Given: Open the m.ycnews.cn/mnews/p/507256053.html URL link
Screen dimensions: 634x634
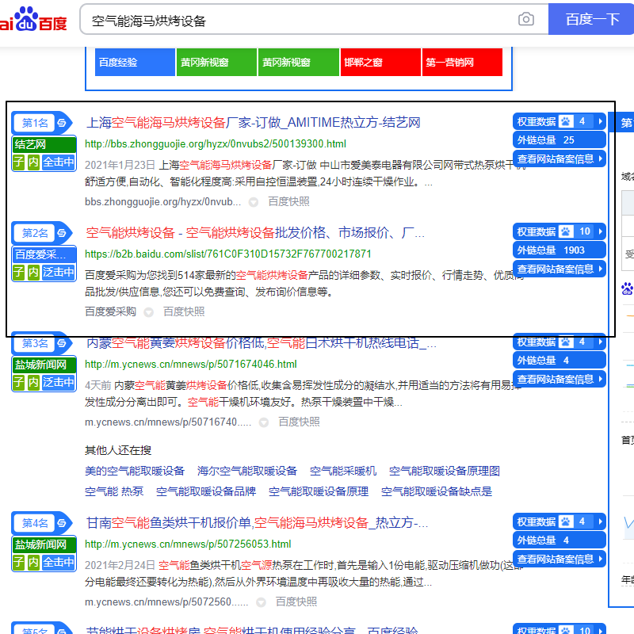Looking at the screenshot, I should 188,544.
